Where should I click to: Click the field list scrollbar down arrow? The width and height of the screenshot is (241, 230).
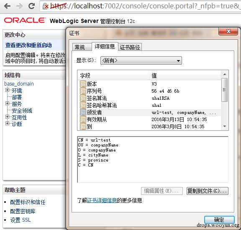coord(225,126)
